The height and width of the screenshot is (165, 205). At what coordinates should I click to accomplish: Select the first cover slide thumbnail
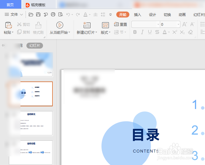click(31, 65)
